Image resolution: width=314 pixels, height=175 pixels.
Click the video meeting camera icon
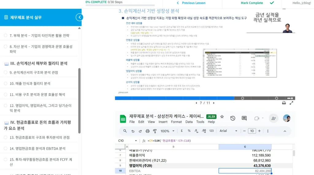point(257,118)
